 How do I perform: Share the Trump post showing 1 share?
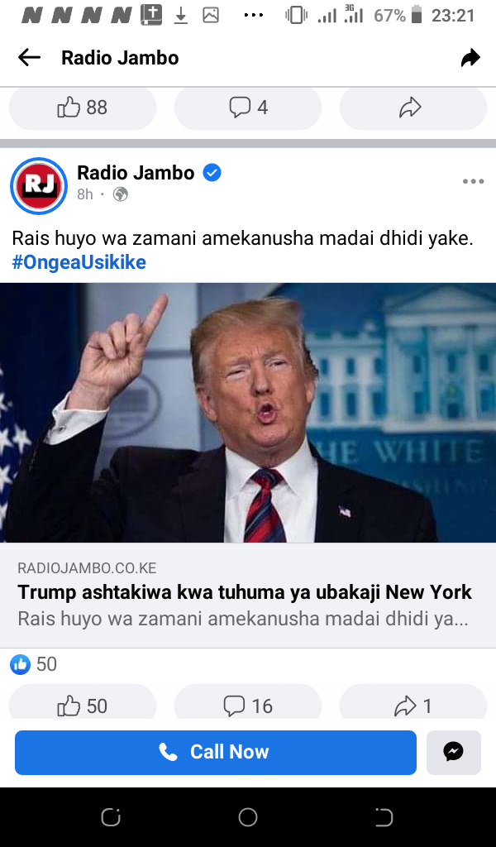click(413, 706)
